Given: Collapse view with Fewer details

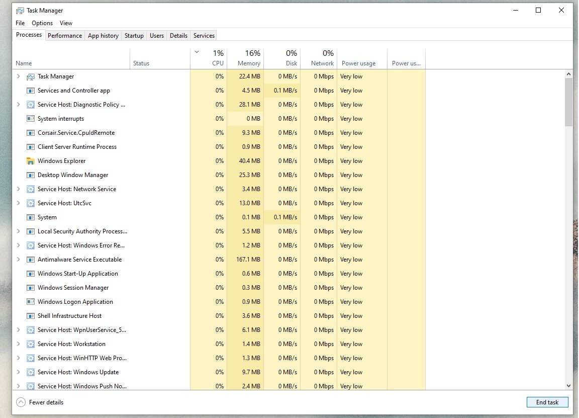Looking at the screenshot, I should click(40, 402).
